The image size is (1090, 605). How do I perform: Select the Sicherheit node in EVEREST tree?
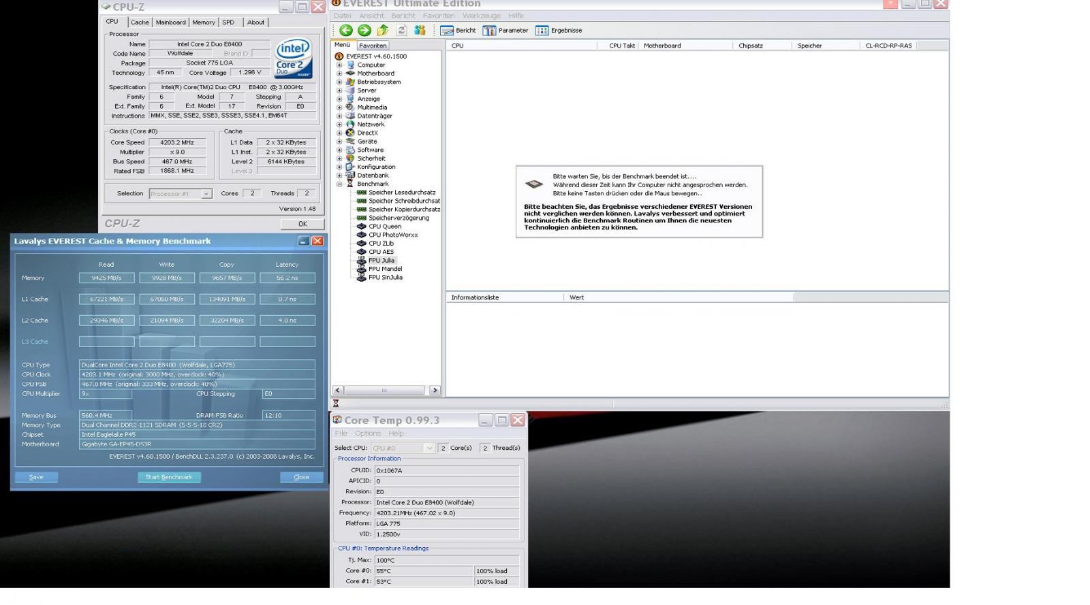pyautogui.click(x=371, y=159)
